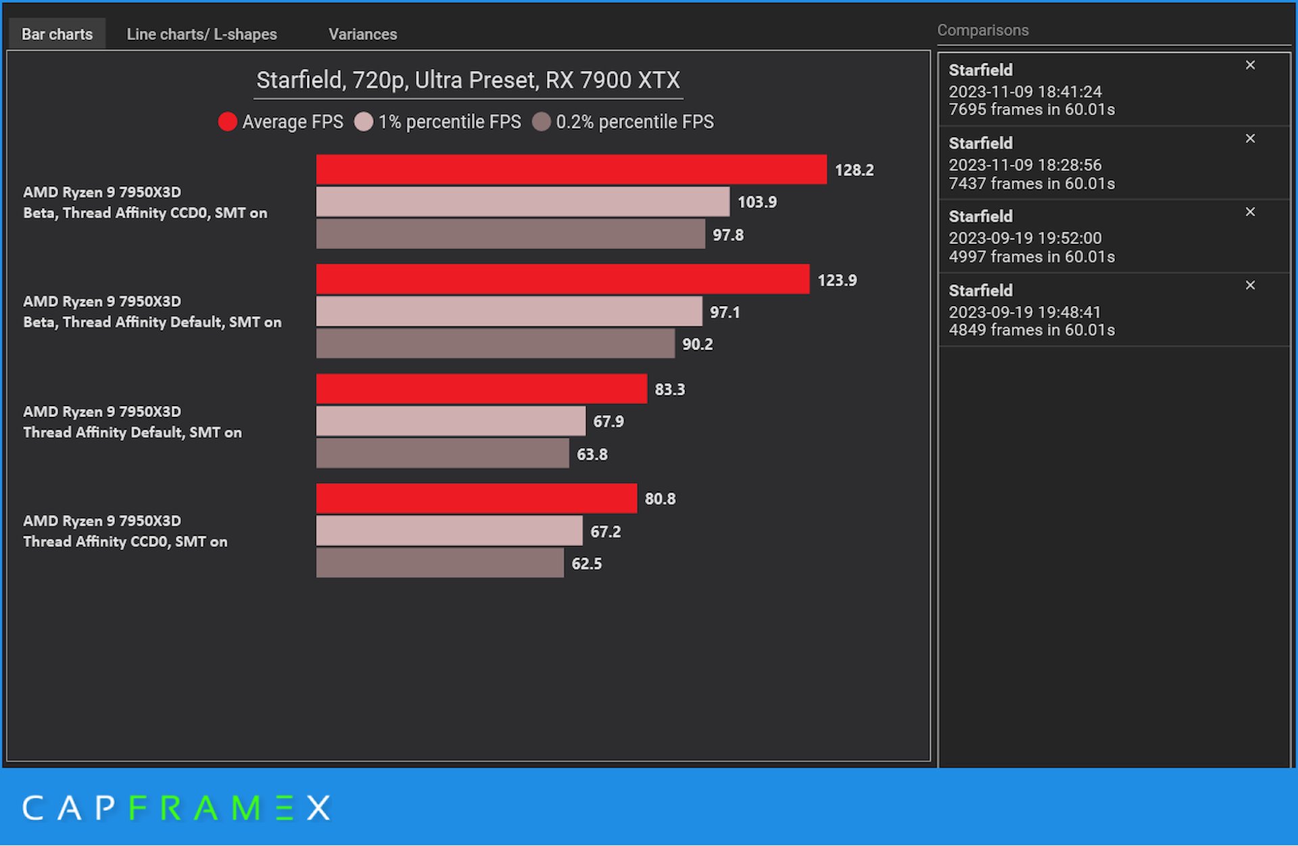Open the Variances tab
1298x846 pixels.
[x=362, y=34]
